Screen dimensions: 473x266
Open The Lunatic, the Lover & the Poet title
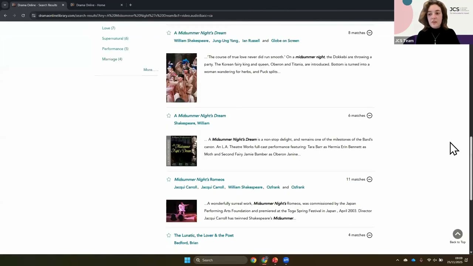click(204, 235)
